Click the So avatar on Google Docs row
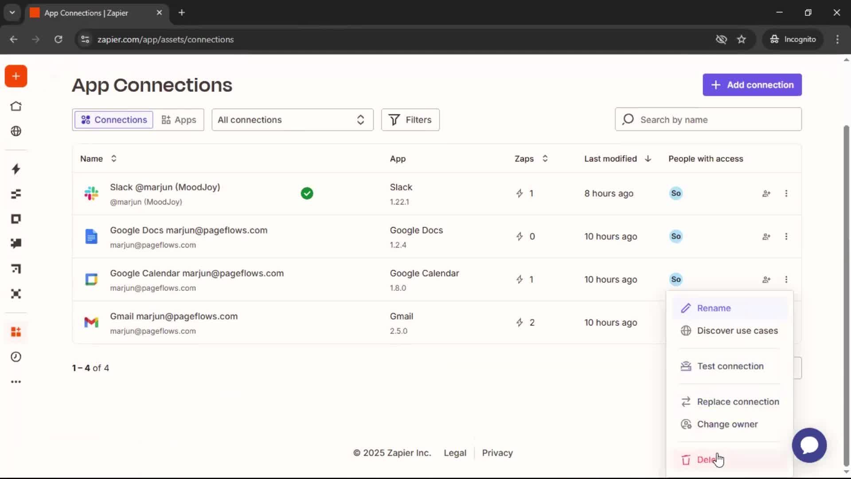Screen dimensions: 851x479 click(675, 236)
